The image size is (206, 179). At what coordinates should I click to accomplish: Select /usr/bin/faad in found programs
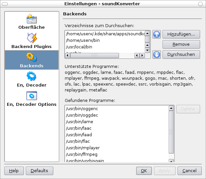117,135
